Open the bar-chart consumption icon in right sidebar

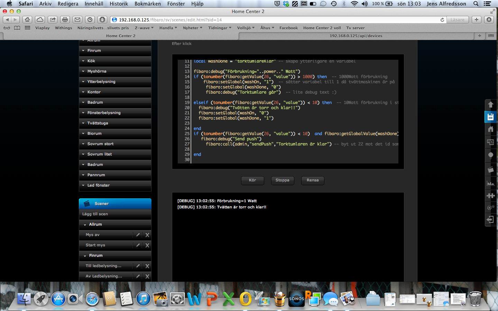pyautogui.click(x=490, y=183)
